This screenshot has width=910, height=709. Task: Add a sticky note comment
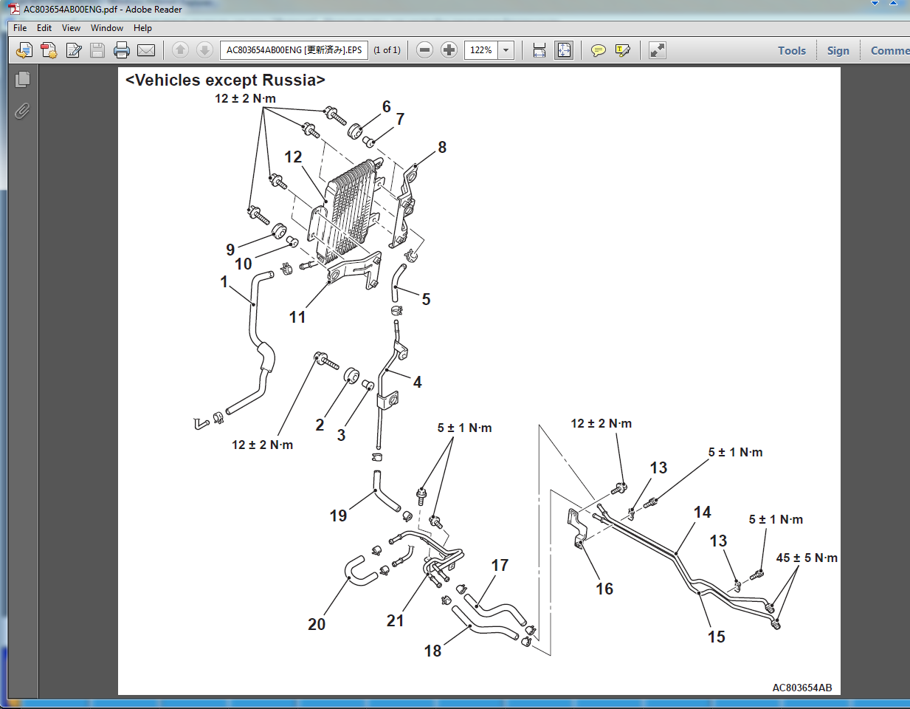point(599,50)
